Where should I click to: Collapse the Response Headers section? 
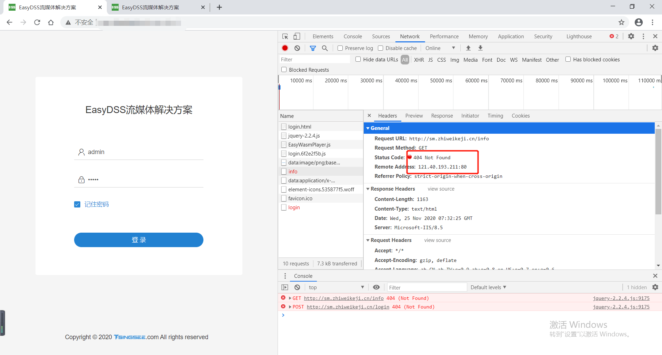coord(368,189)
